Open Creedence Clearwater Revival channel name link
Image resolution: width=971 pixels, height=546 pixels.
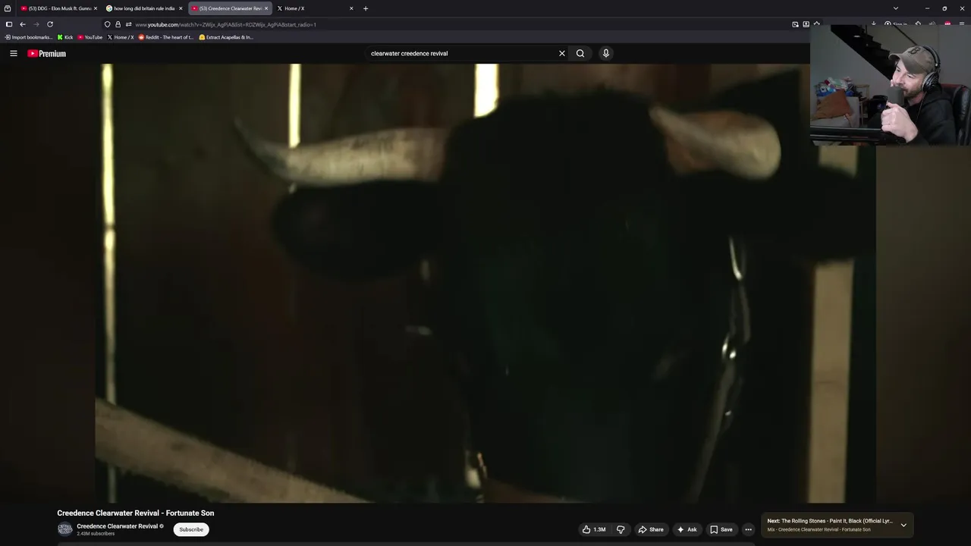click(x=118, y=526)
